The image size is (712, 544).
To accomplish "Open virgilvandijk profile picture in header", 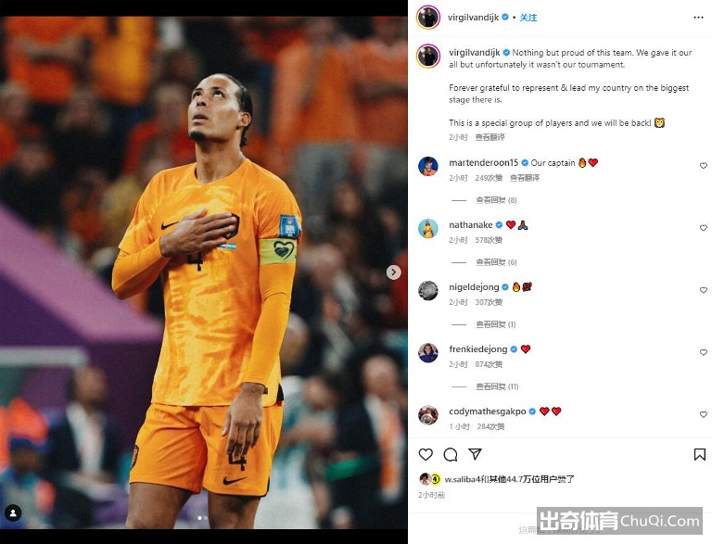I will tap(428, 18).
